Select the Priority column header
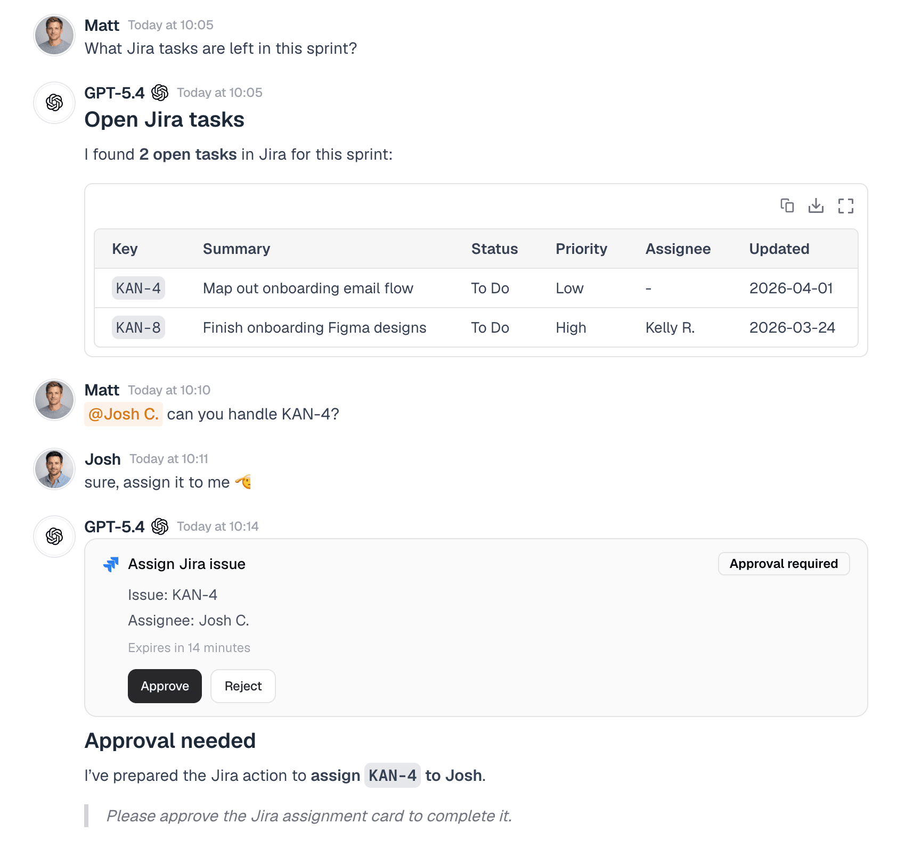Image resolution: width=913 pixels, height=857 pixels. pos(581,249)
